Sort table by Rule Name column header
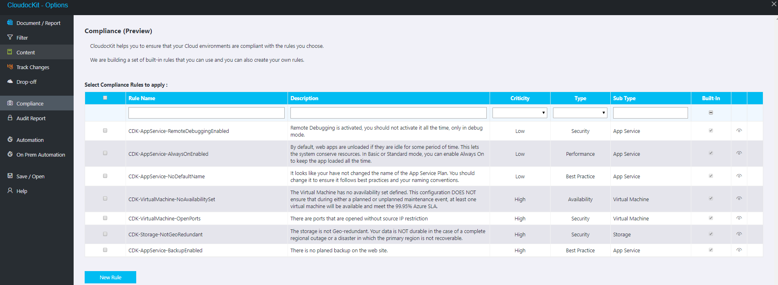 click(x=142, y=98)
